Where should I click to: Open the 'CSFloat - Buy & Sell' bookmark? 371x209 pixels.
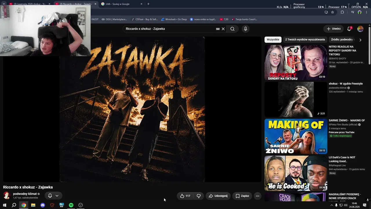144,19
